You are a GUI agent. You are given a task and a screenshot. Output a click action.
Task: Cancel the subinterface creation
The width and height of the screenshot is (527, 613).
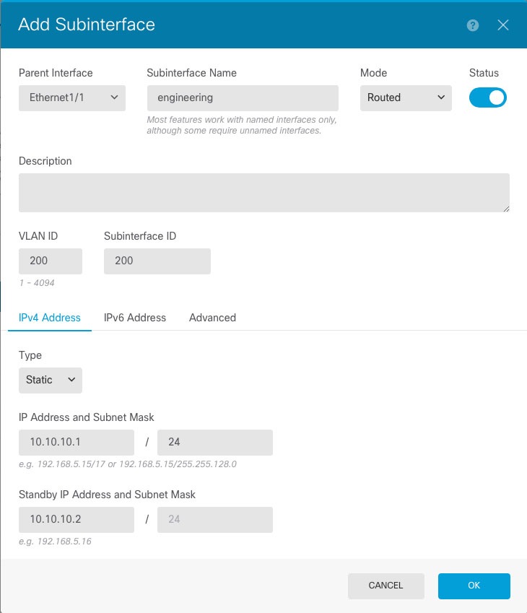tap(386, 586)
